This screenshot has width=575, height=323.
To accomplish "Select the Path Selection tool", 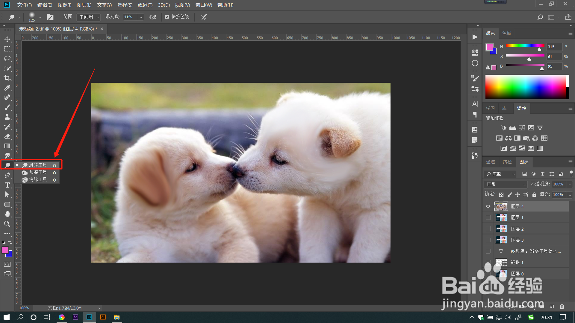I will point(7,195).
